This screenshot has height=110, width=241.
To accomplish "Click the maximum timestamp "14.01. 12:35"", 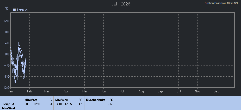I will (64, 104).
